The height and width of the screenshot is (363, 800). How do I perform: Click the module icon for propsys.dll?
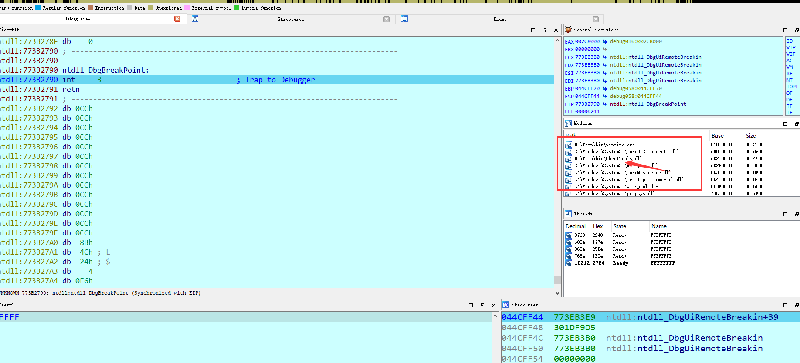tap(569, 193)
